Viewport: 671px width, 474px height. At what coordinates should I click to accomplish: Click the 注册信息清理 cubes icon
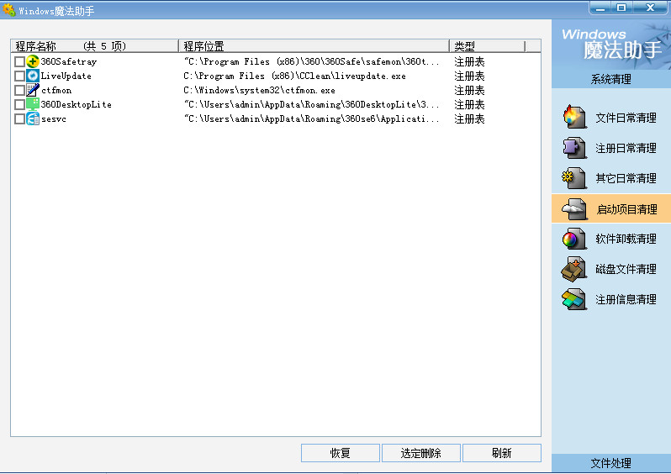[x=574, y=299]
